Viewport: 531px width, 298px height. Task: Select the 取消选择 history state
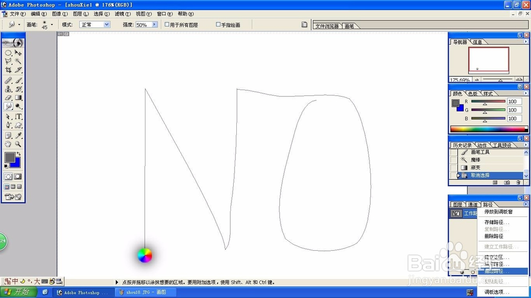[491, 175]
